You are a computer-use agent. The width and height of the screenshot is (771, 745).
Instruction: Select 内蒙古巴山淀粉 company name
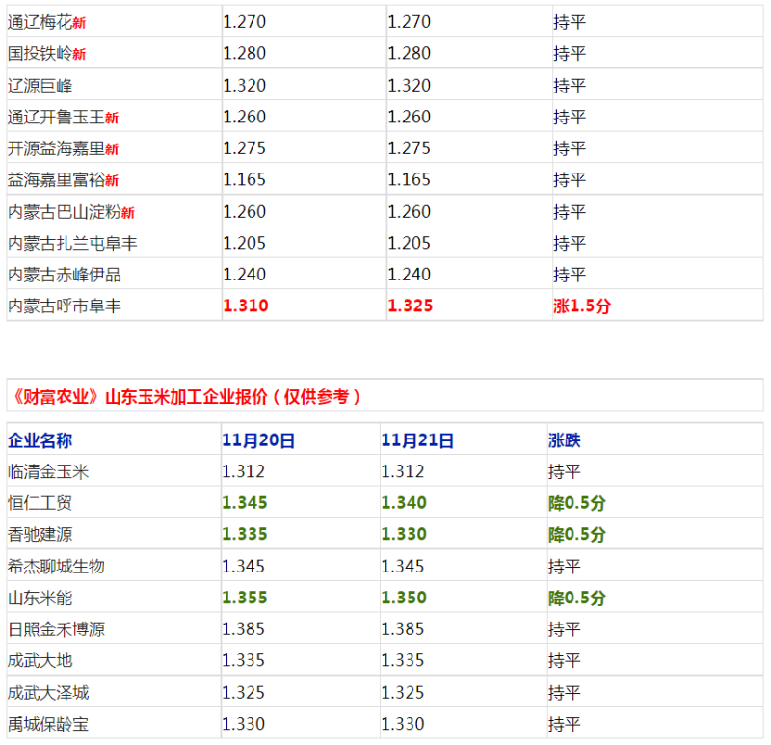pos(65,212)
